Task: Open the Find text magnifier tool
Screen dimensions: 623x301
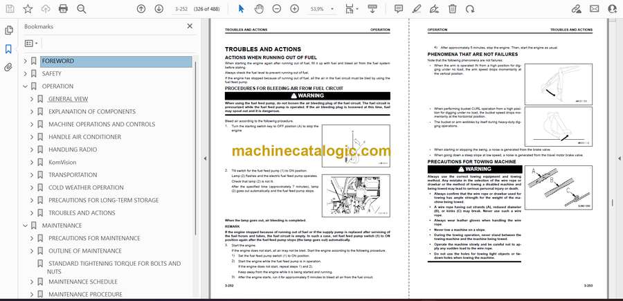Action: pyautogui.click(x=82, y=9)
